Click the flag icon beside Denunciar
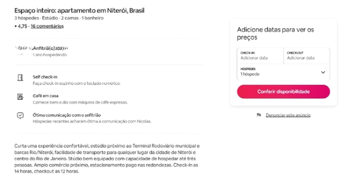Viewport: 355px width, 178px height. click(259, 115)
